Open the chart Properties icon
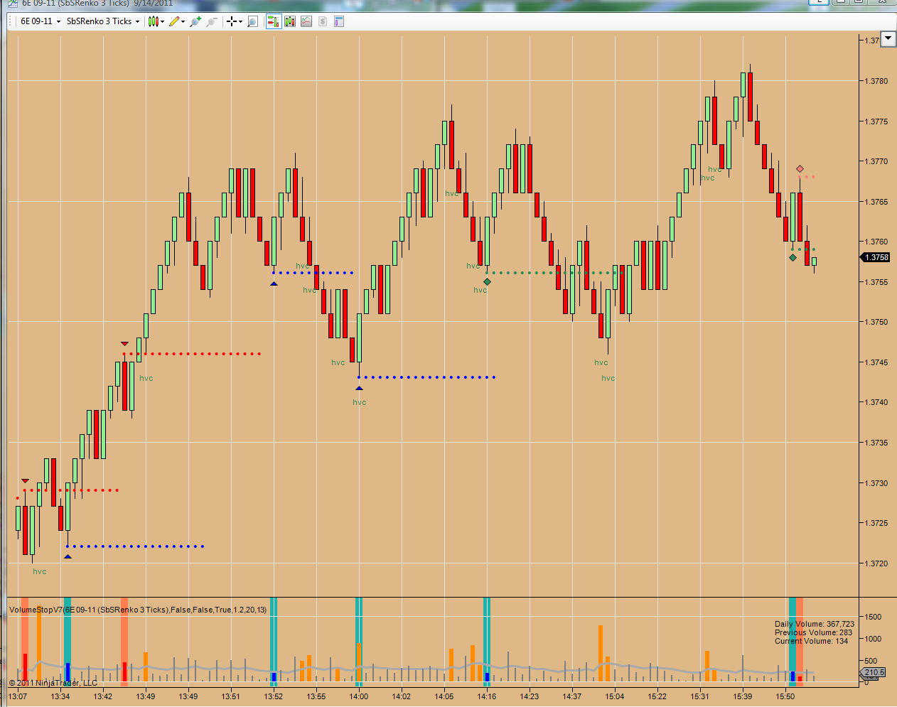The image size is (897, 707). click(339, 21)
